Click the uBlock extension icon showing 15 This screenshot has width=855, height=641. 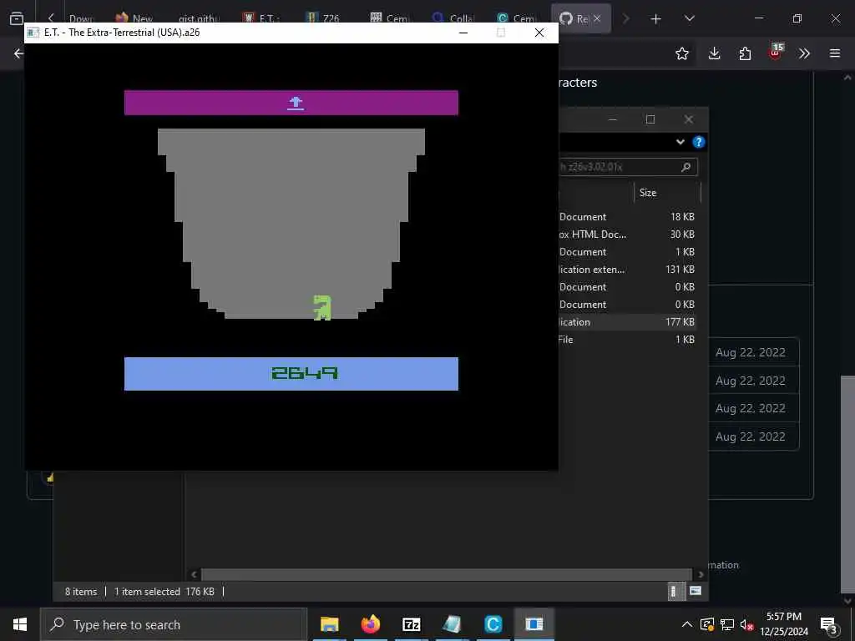776,52
